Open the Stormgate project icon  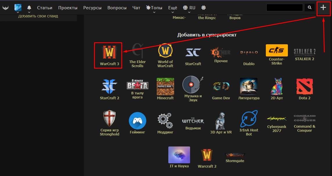(x=235, y=155)
